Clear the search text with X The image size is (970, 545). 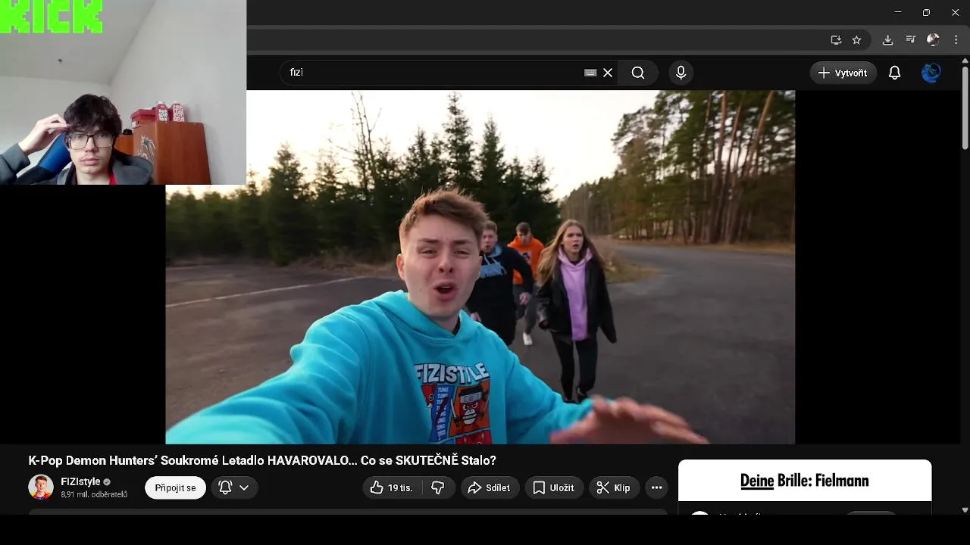[x=608, y=73]
